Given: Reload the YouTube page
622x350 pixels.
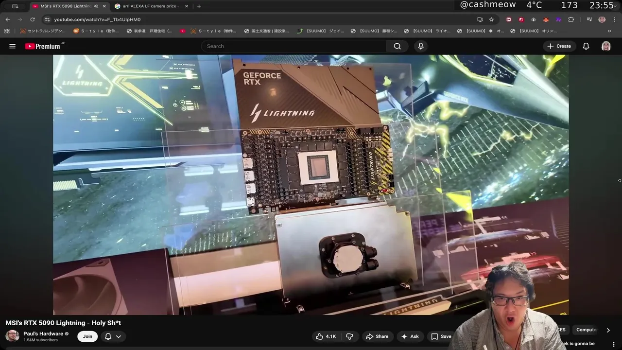Looking at the screenshot, I should tap(33, 19).
